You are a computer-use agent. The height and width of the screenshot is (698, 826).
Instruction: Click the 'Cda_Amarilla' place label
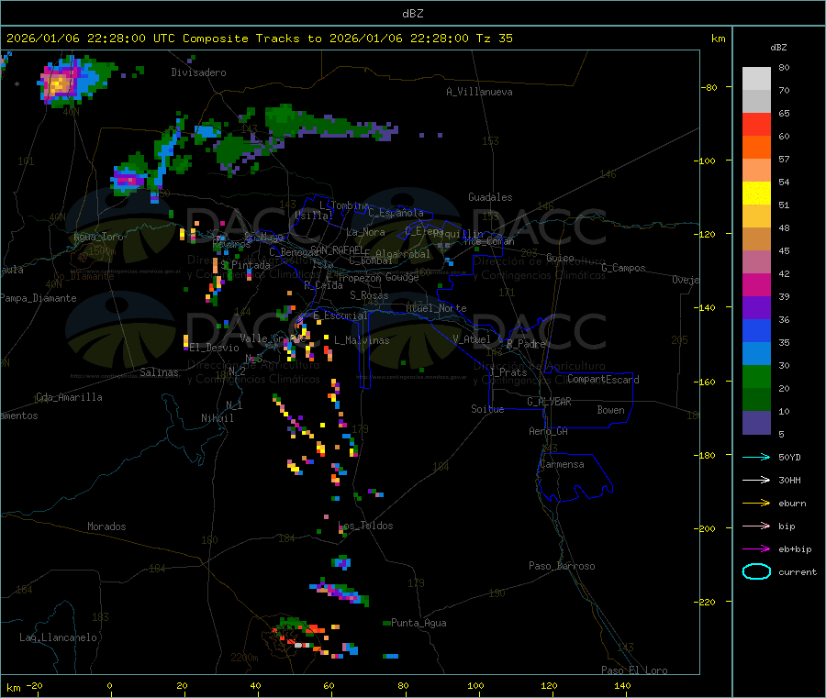69,397
